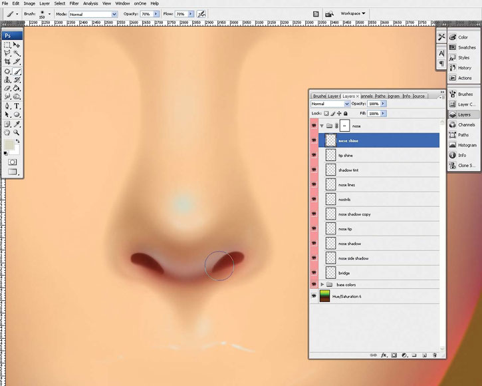Select the Type tool
Screen dimensions: 482x386
[x=17, y=106]
